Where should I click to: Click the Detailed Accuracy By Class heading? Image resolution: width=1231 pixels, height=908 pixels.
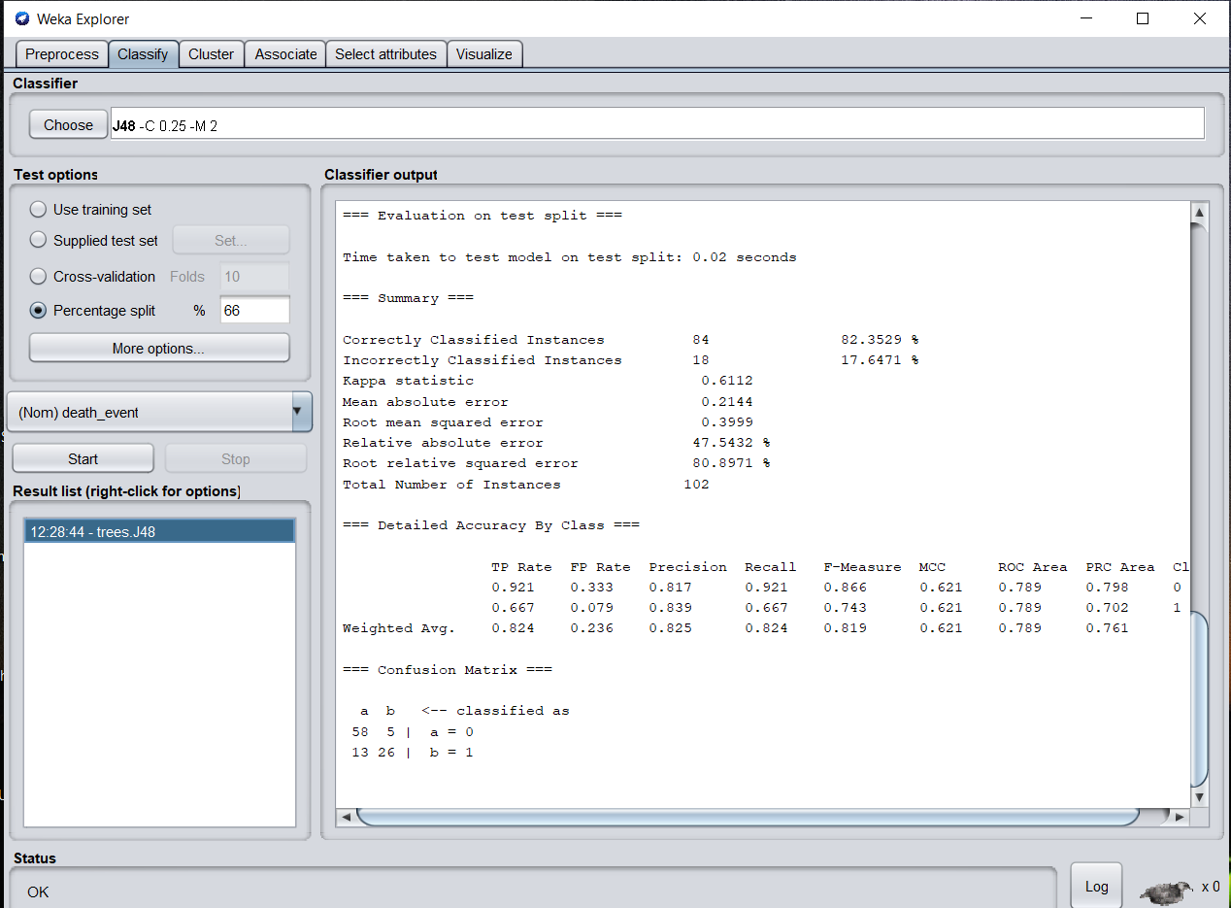[x=491, y=525]
